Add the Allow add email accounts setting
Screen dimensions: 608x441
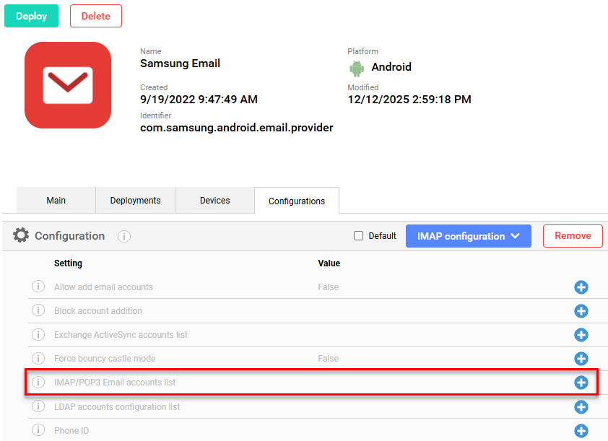point(581,287)
